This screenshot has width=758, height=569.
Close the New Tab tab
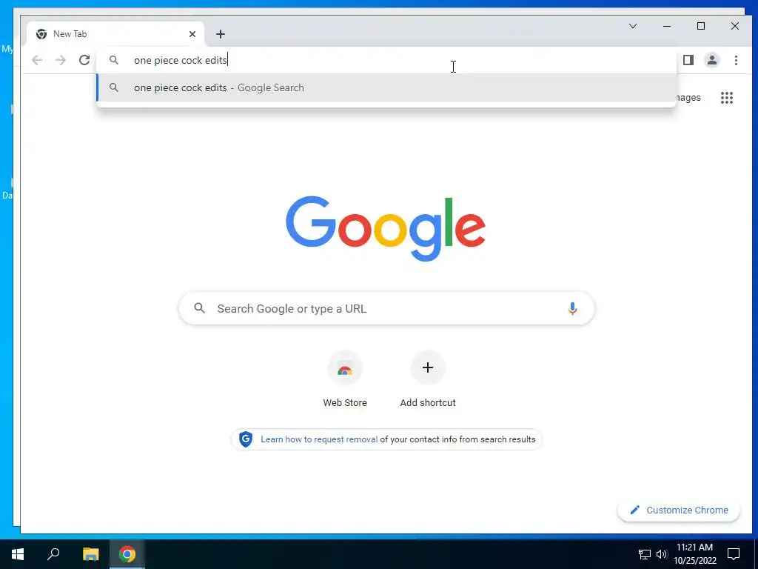192,34
